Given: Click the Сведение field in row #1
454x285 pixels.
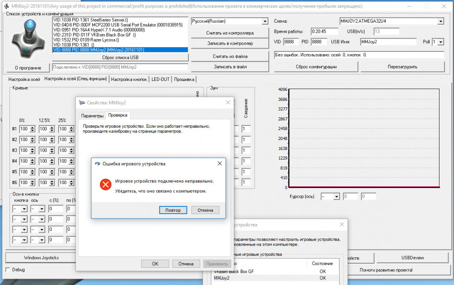Looking at the screenshot, I should pos(246,129).
